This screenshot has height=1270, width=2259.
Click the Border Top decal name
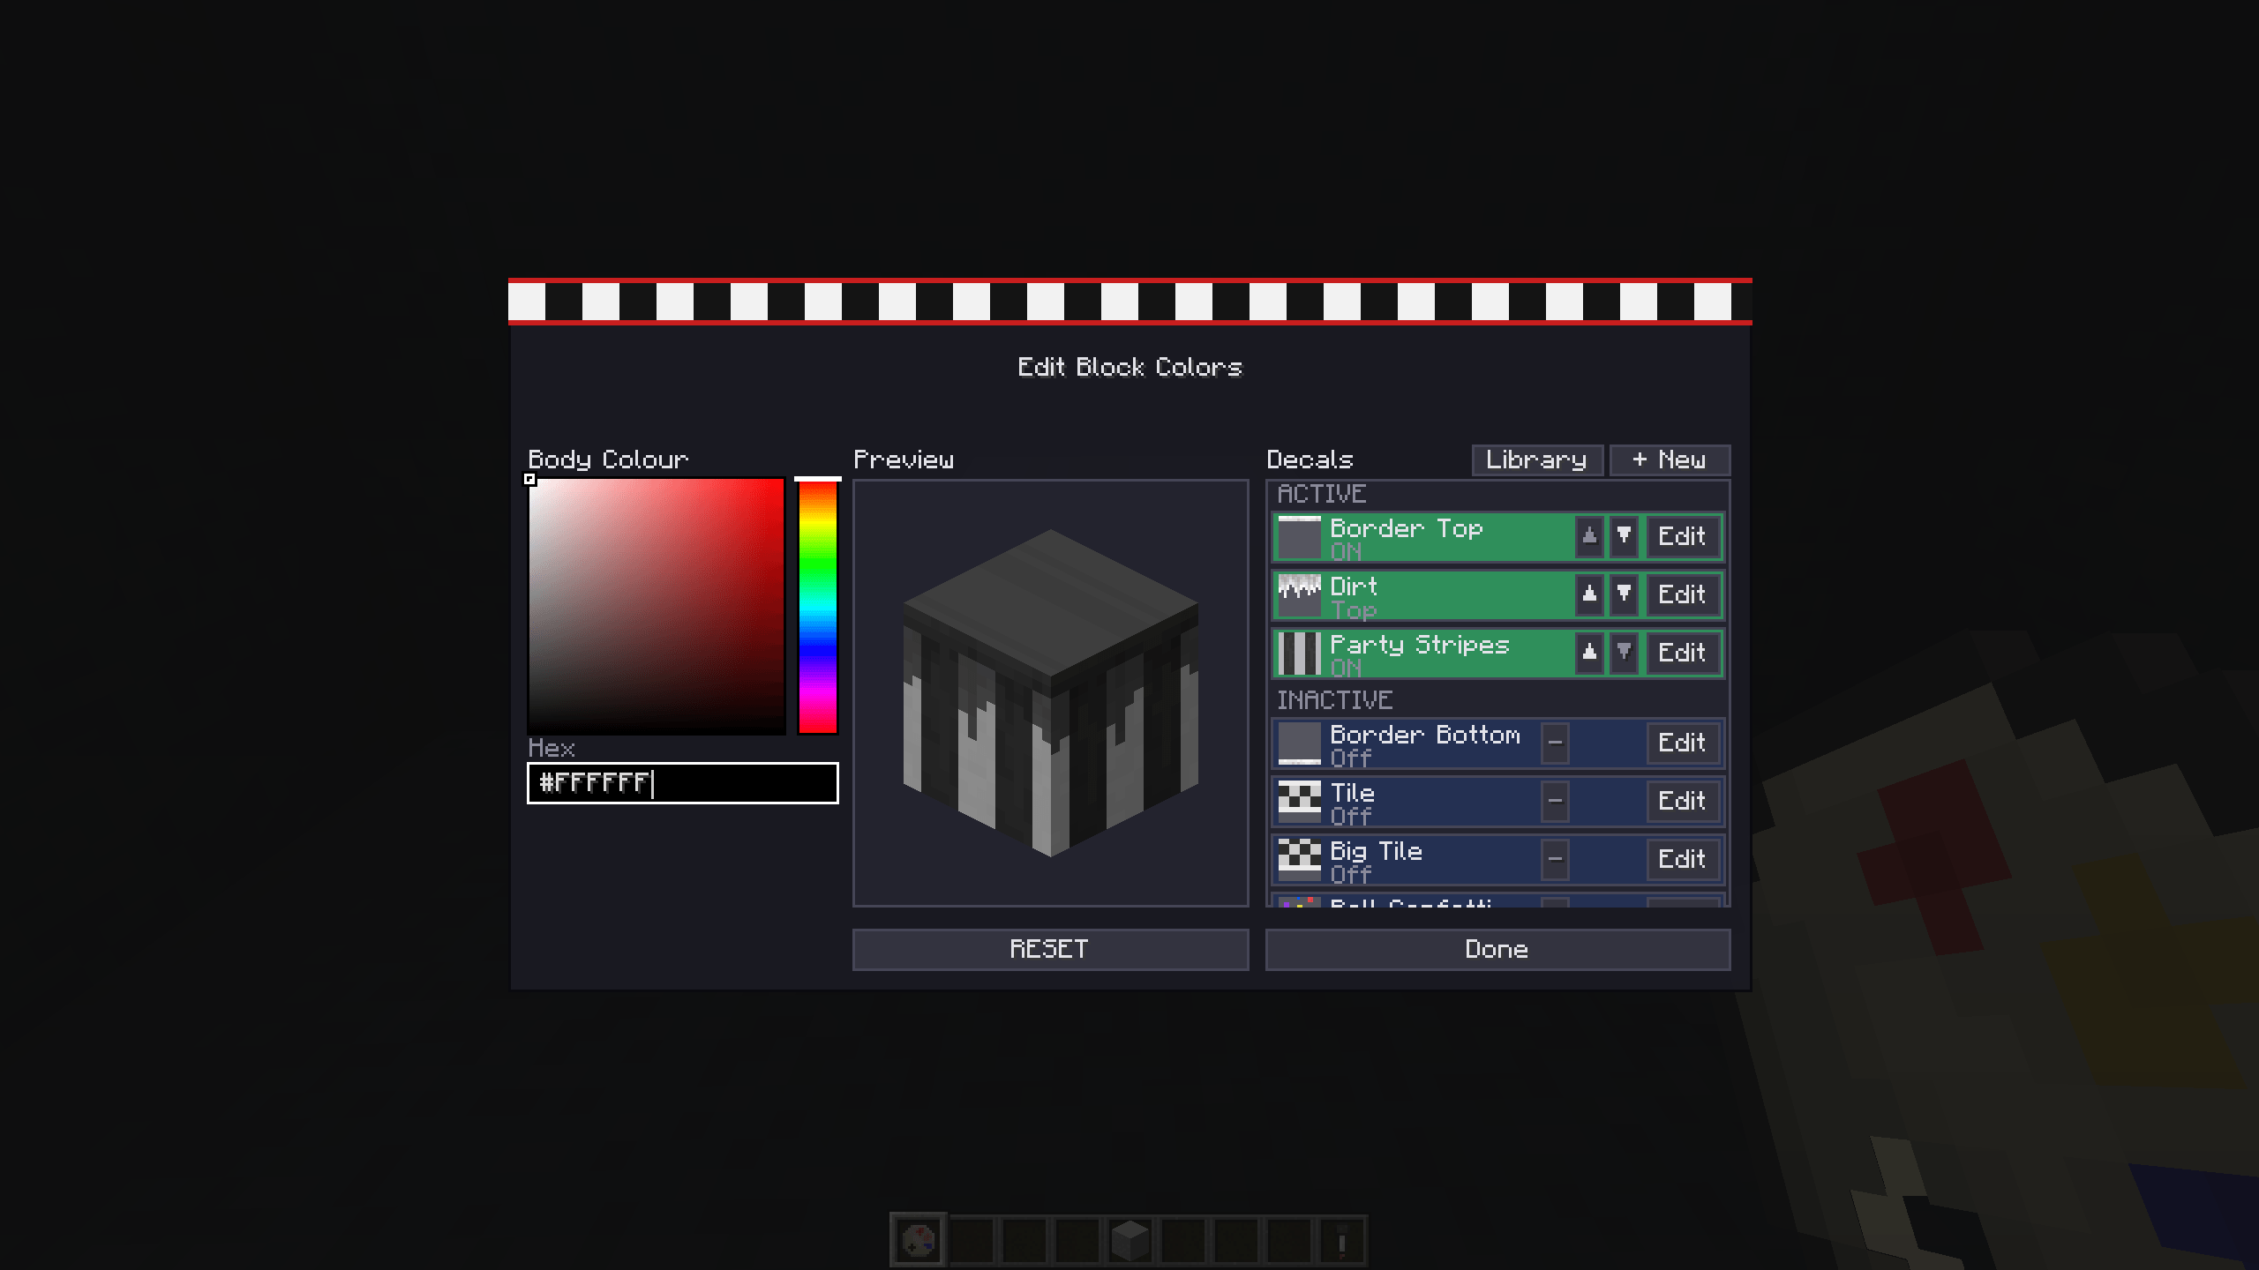point(1407,528)
